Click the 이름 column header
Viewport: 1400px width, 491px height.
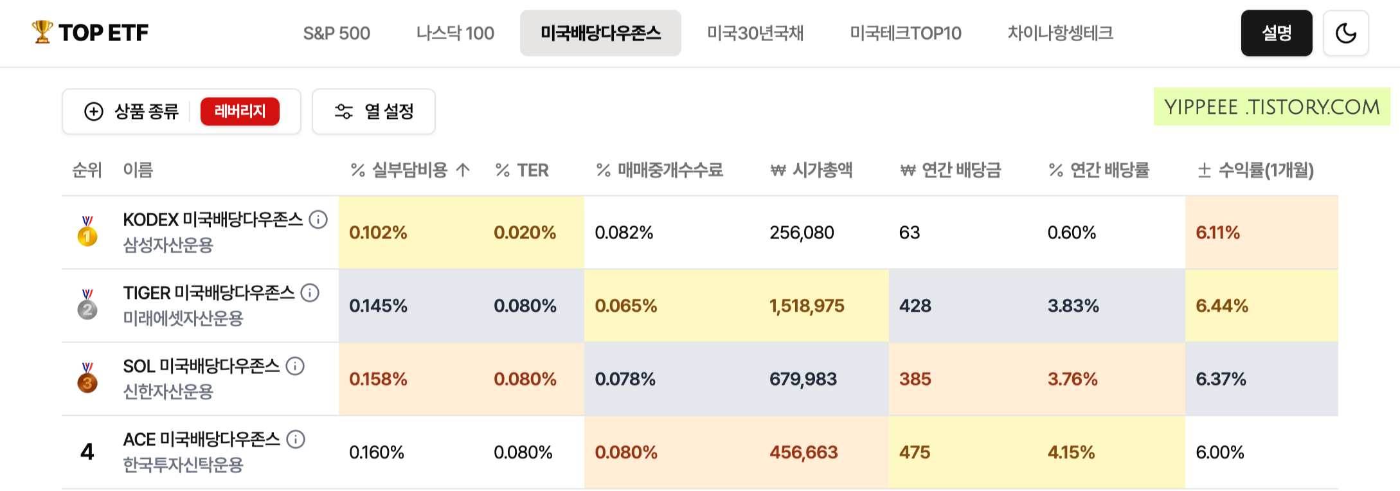pyautogui.click(x=138, y=170)
